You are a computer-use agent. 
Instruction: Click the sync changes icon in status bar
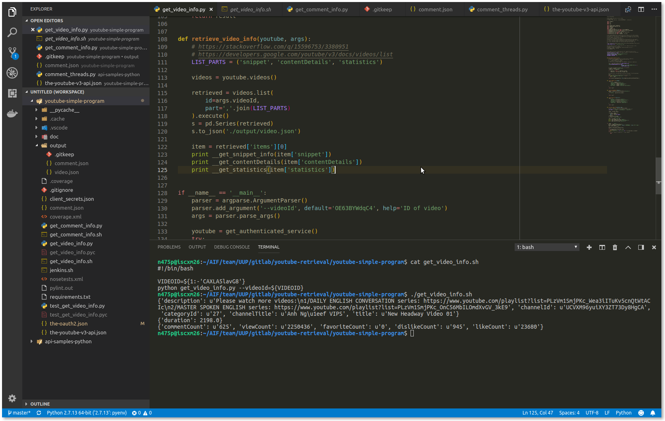coord(39,413)
